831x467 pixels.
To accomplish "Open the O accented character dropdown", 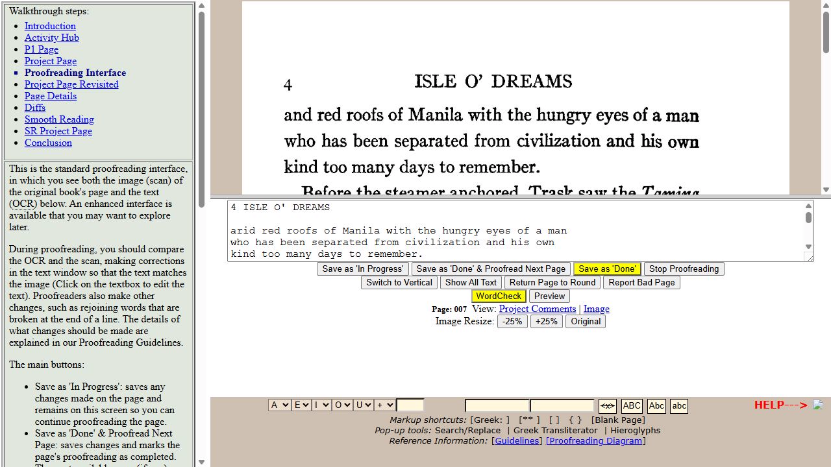I will tap(342, 405).
